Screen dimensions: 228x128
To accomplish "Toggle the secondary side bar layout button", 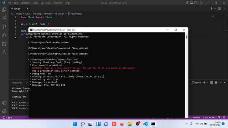I will coord(196,3).
